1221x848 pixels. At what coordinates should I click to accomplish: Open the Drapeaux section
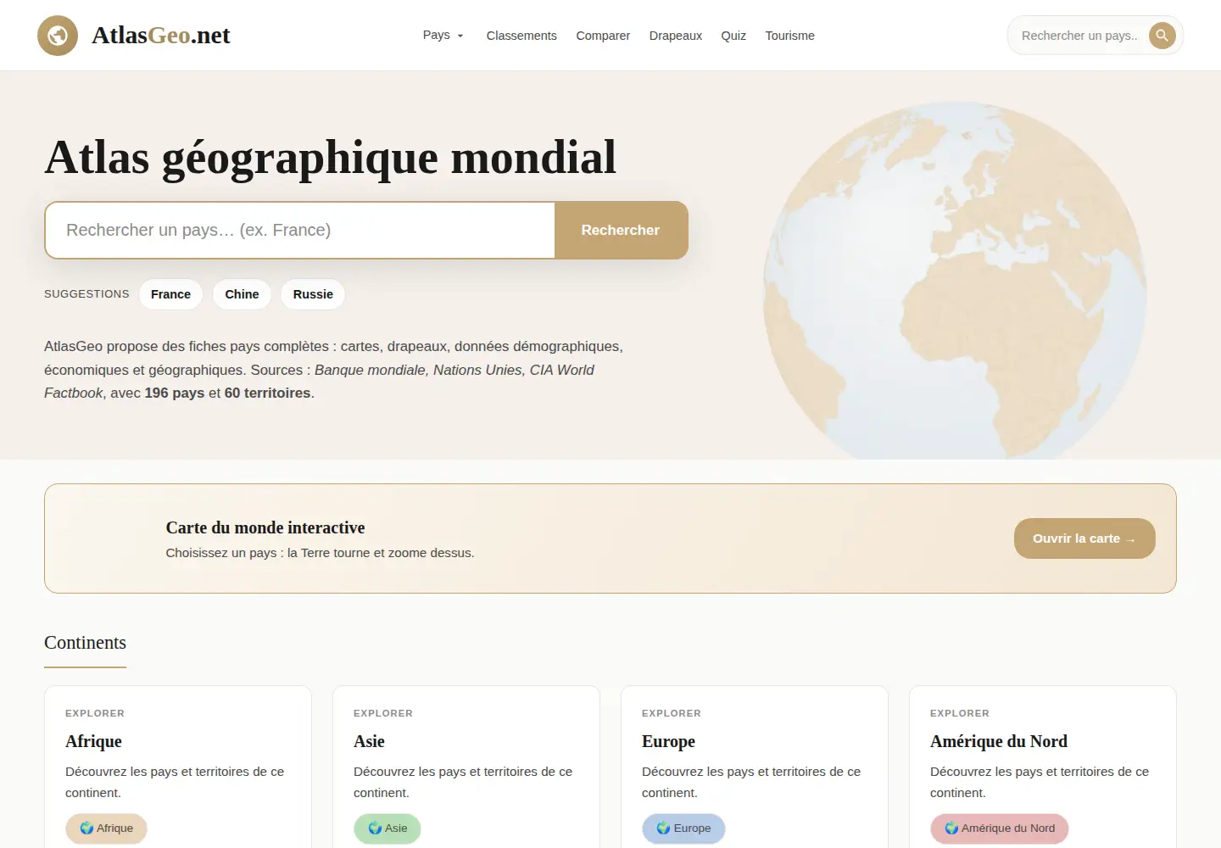coord(676,36)
